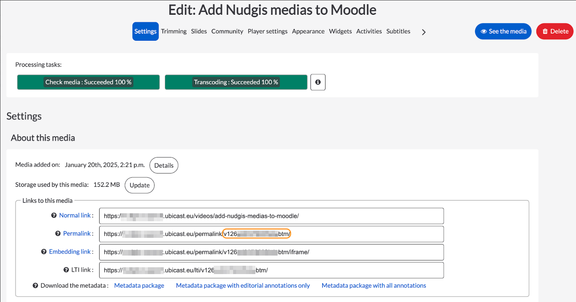This screenshot has height=302, width=576.
Task: Click the Links to this media legend
Action: click(x=48, y=200)
